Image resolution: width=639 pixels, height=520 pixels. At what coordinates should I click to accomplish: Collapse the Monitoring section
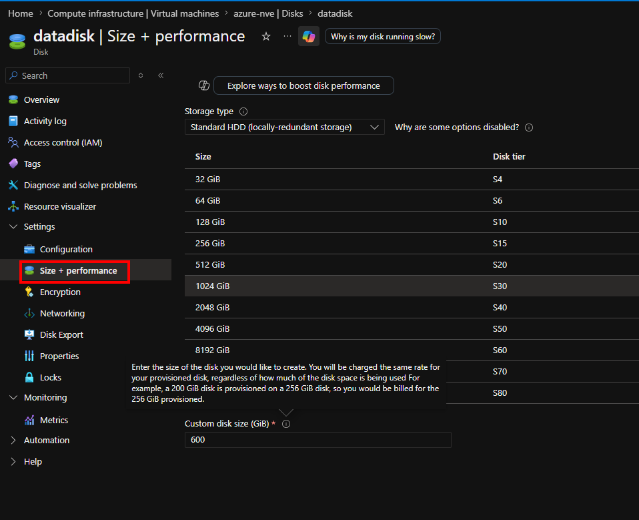click(13, 397)
